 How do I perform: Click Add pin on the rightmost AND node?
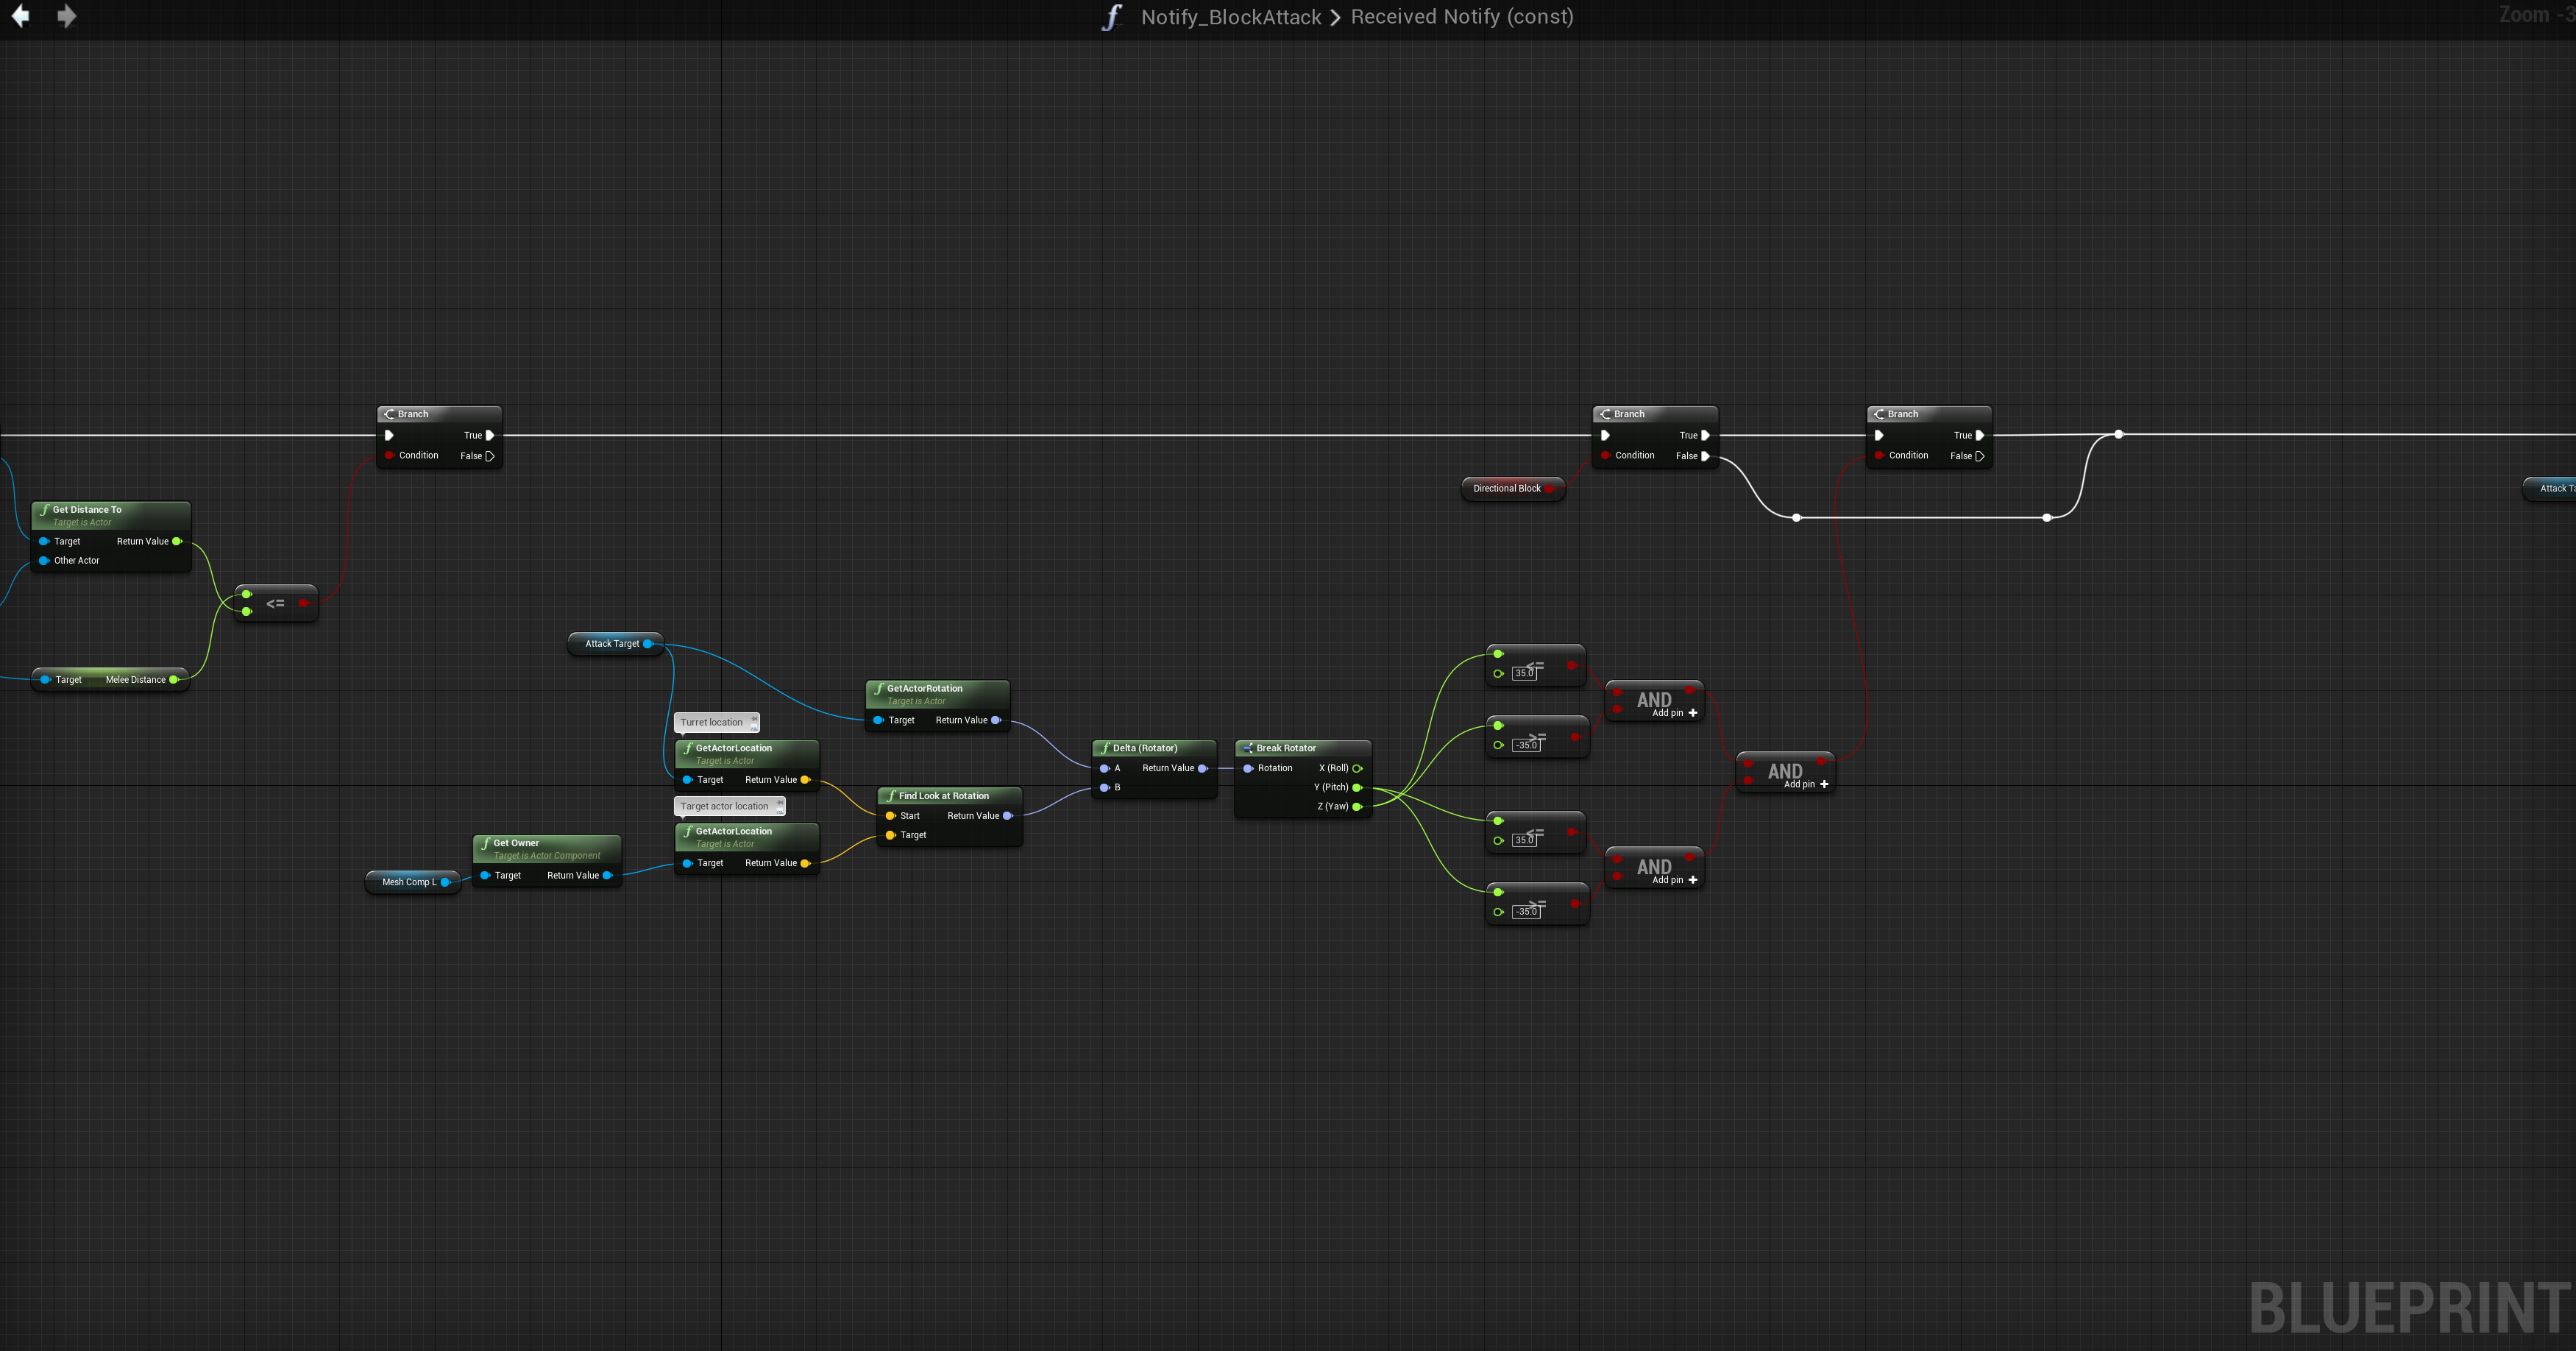point(1806,784)
